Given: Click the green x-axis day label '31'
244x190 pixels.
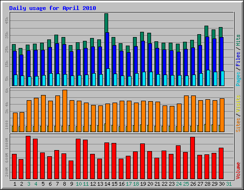Looking at the screenshot, I should coord(229,184).
